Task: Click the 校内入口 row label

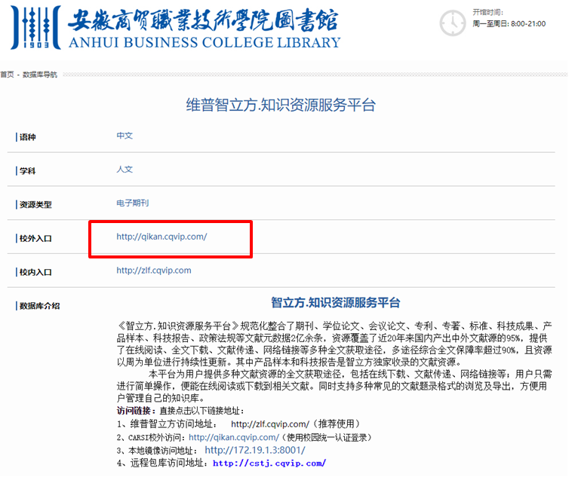Action: 35,272
